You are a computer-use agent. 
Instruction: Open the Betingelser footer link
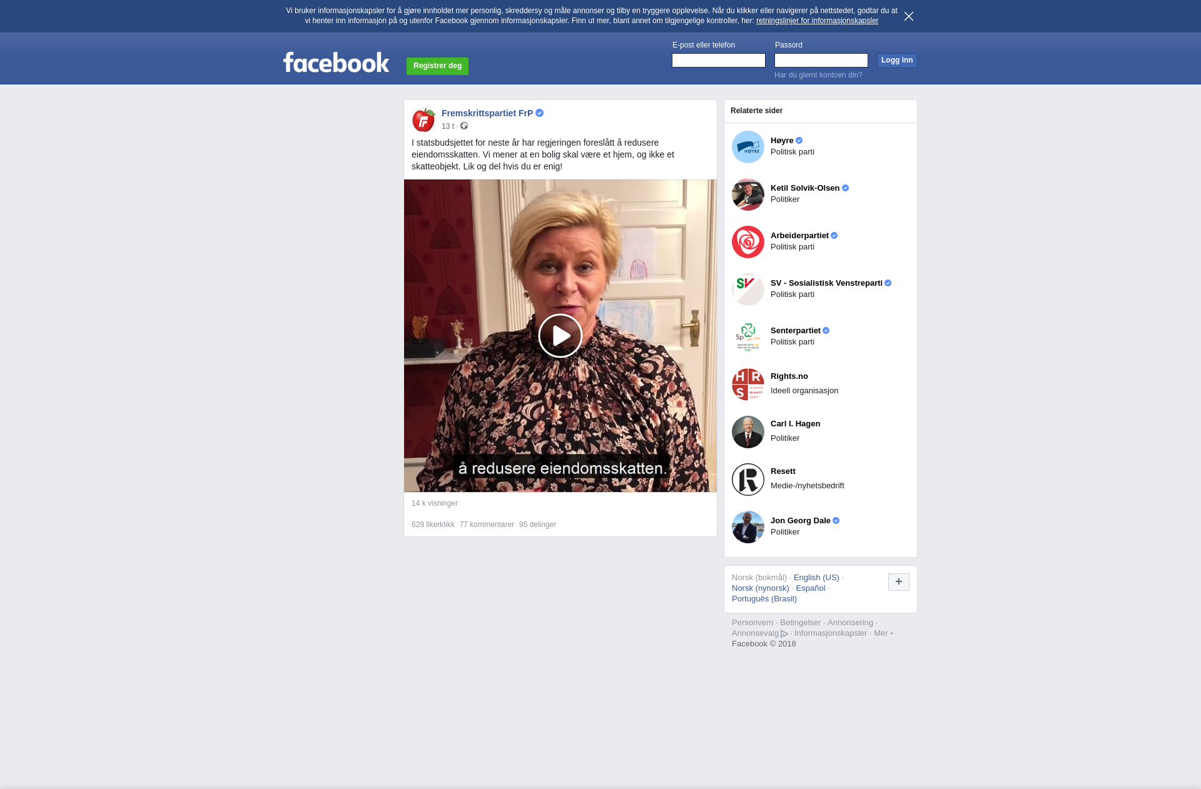click(800, 623)
